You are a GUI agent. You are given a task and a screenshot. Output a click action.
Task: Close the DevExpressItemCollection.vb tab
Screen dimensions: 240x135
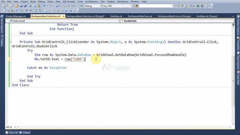(x=63, y=16)
